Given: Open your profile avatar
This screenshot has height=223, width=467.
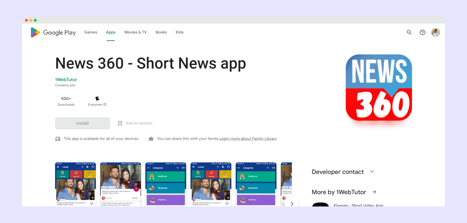Looking at the screenshot, I should pos(435,32).
